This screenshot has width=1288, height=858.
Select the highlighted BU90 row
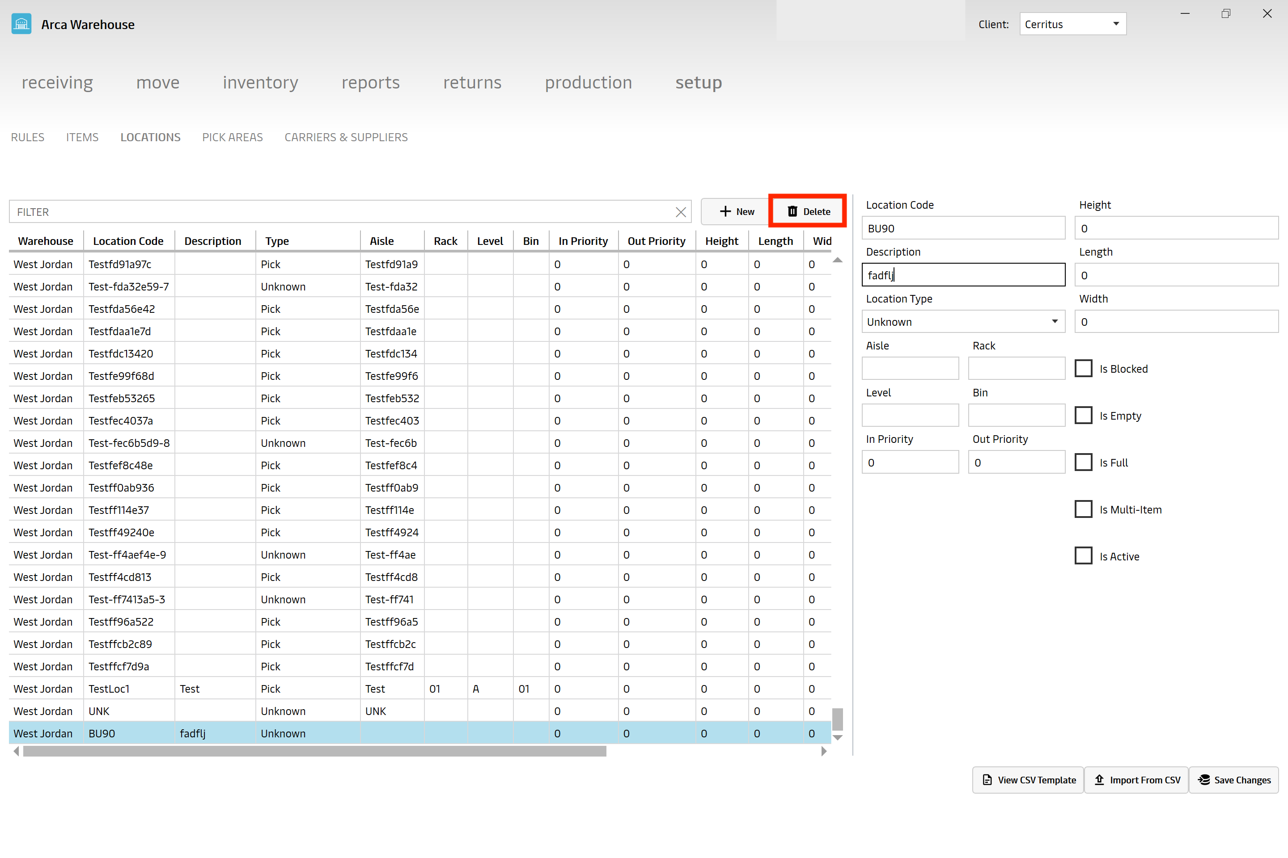tap(420, 734)
